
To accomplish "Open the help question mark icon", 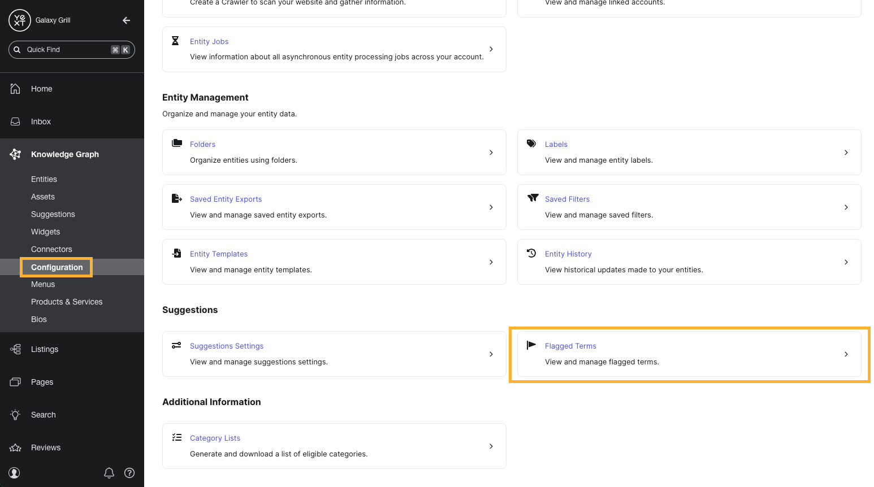I will (x=129, y=473).
